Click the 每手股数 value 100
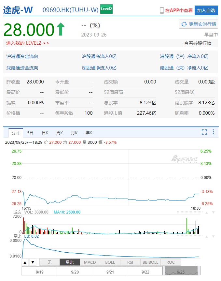 (89, 113)
